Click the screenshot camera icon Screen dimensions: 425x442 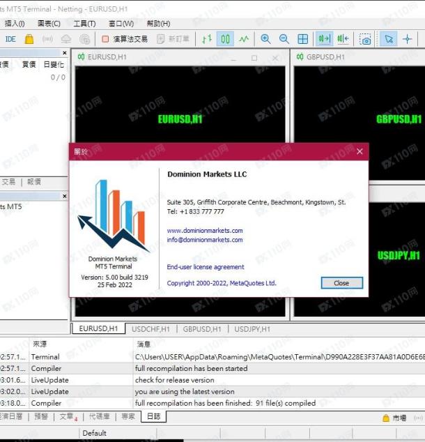click(365, 39)
